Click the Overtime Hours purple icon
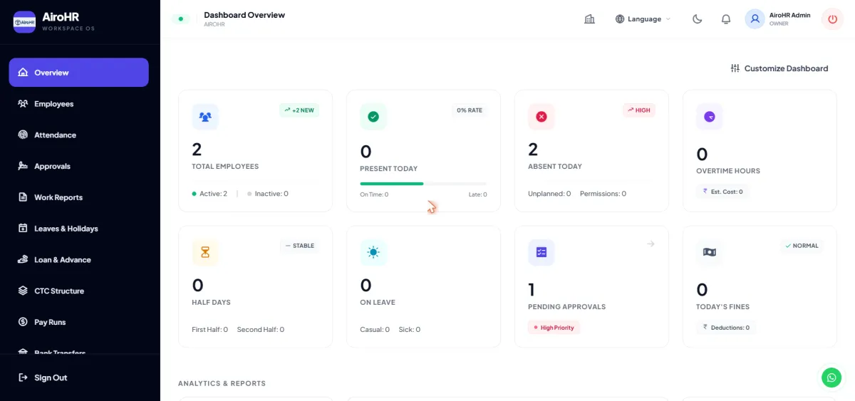Screen dimensions: 855x401 [710, 117]
